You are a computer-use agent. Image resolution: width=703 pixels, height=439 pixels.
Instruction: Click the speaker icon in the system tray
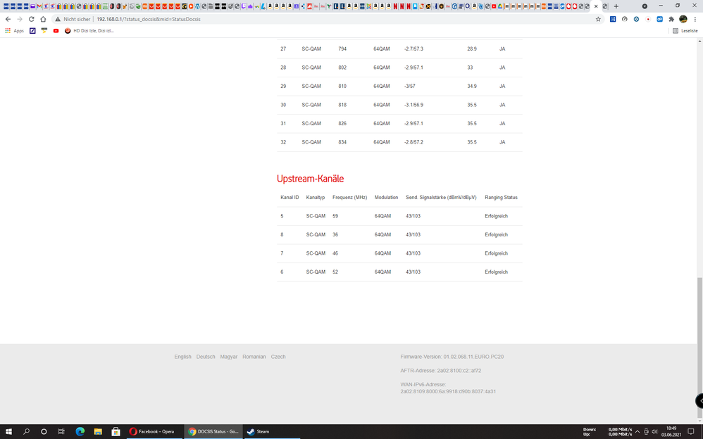655,431
